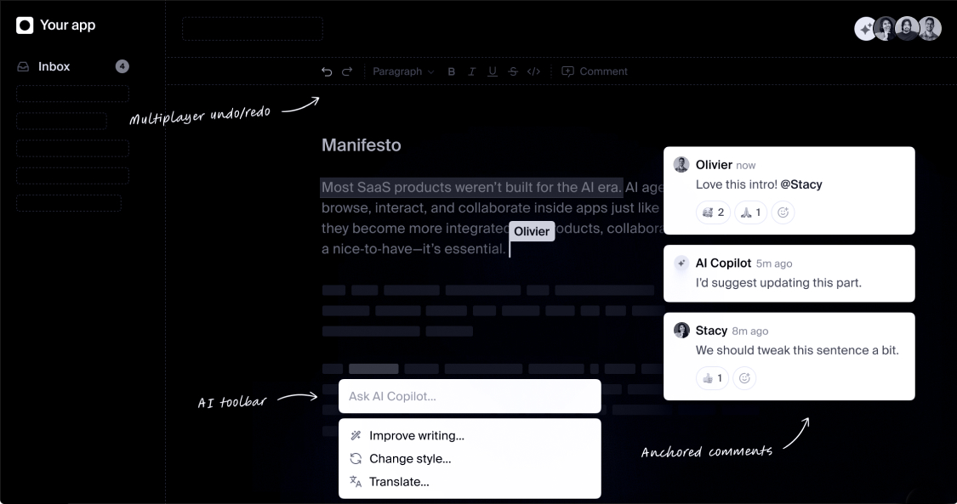Click the @Stacy mention link
Screen dimensions: 957x504
[800, 184]
